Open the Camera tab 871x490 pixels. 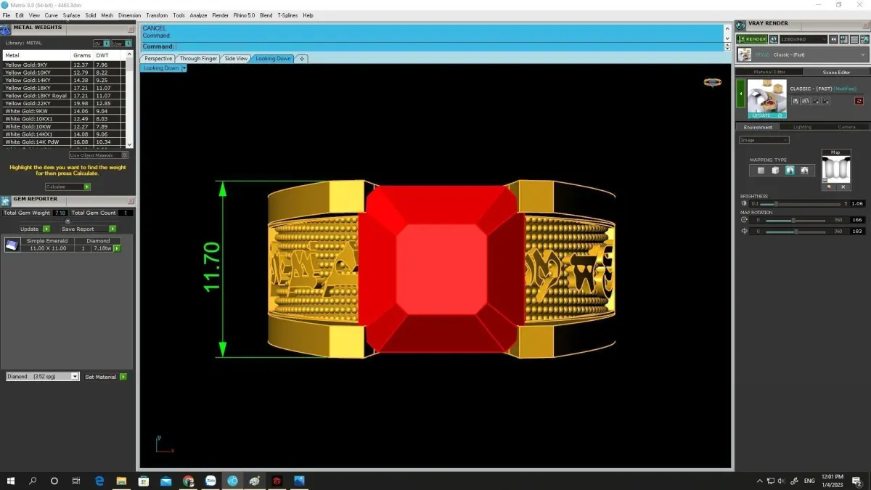(846, 127)
